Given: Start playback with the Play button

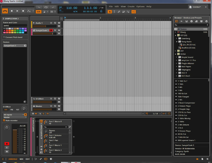Looking at the screenshot, I should click(17, 11).
